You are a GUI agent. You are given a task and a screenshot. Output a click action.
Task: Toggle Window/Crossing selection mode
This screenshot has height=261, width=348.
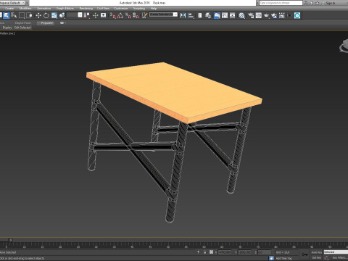click(x=29, y=15)
